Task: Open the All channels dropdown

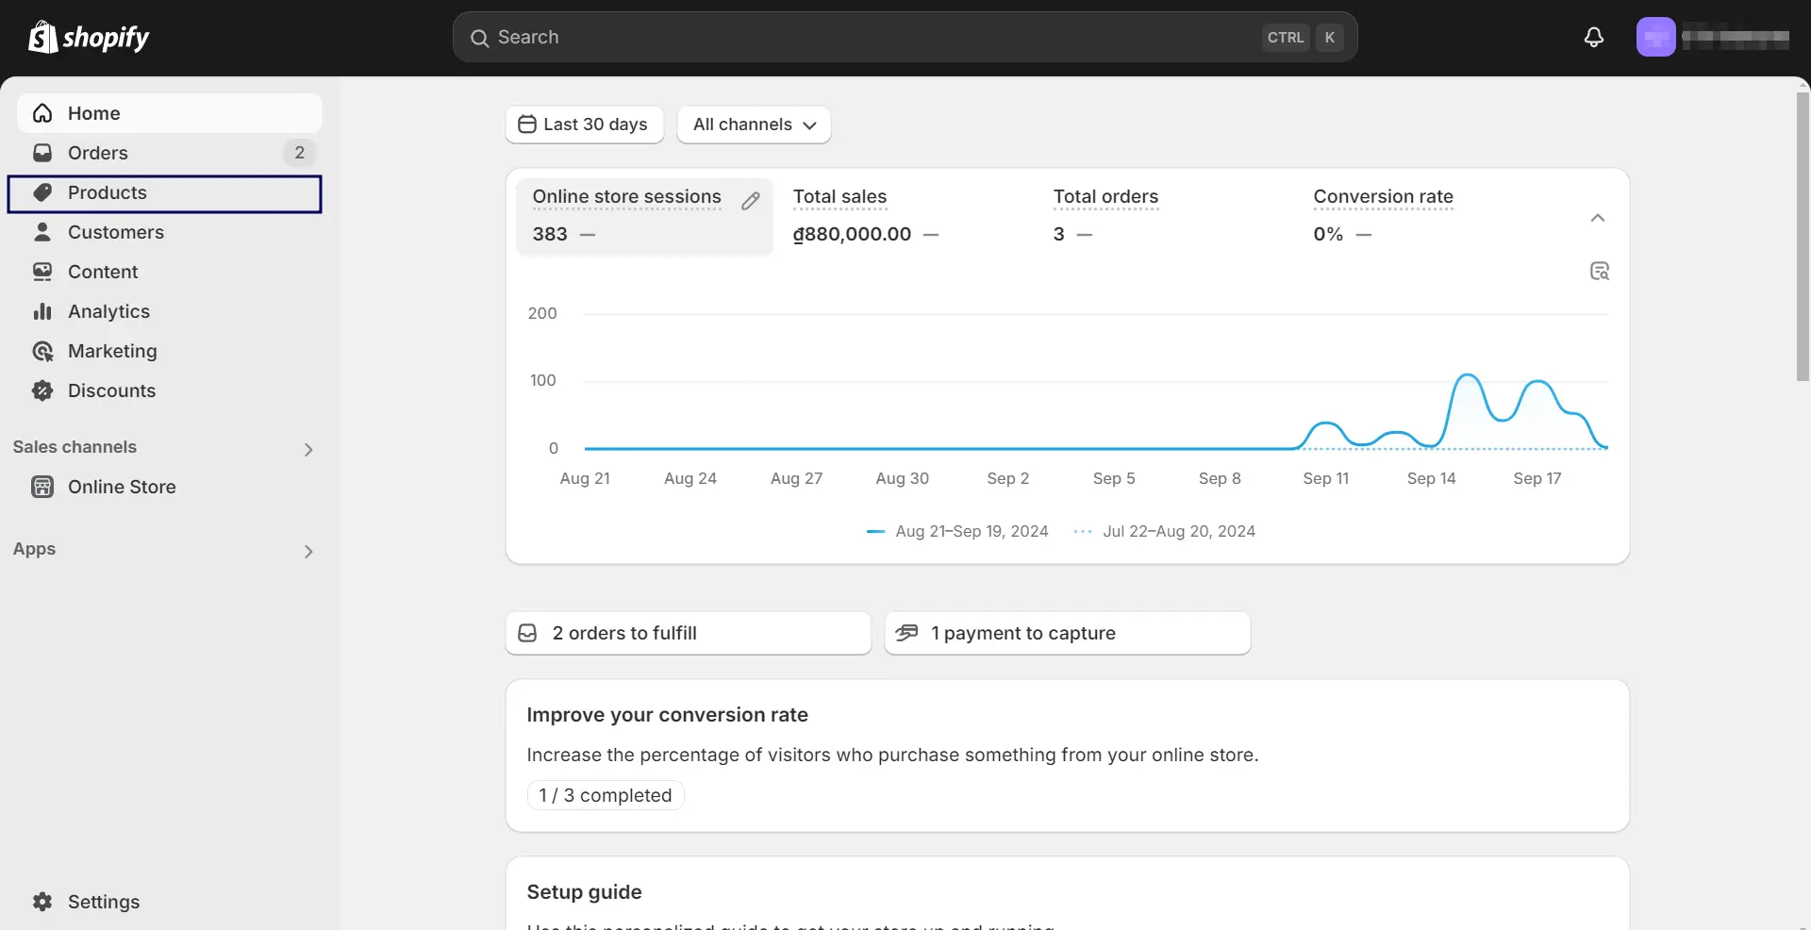Action: tap(754, 125)
